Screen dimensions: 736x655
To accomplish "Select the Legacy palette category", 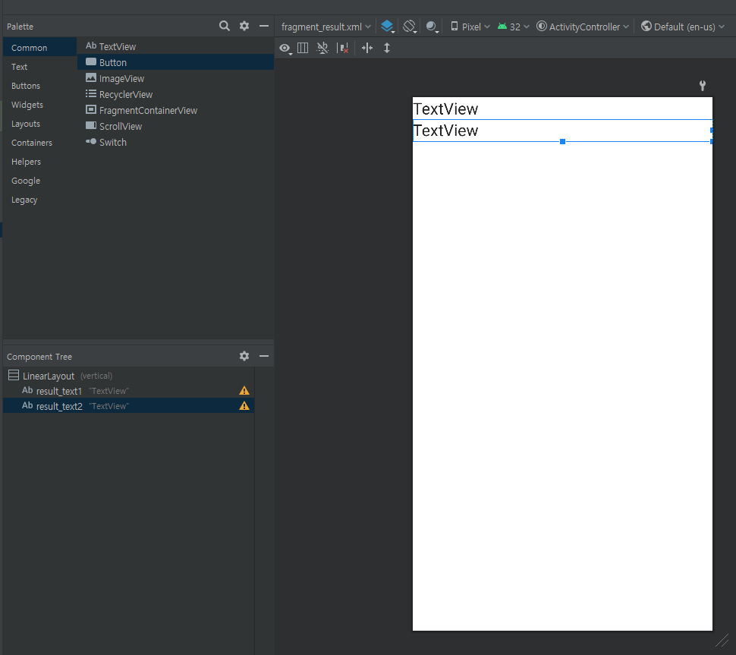I will 40,200.
